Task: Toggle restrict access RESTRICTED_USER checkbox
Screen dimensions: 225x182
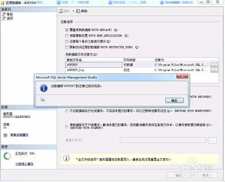Action: (67, 47)
